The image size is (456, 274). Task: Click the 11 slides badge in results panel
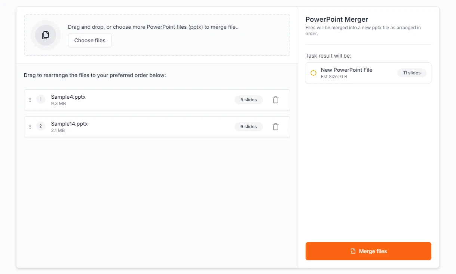(412, 73)
